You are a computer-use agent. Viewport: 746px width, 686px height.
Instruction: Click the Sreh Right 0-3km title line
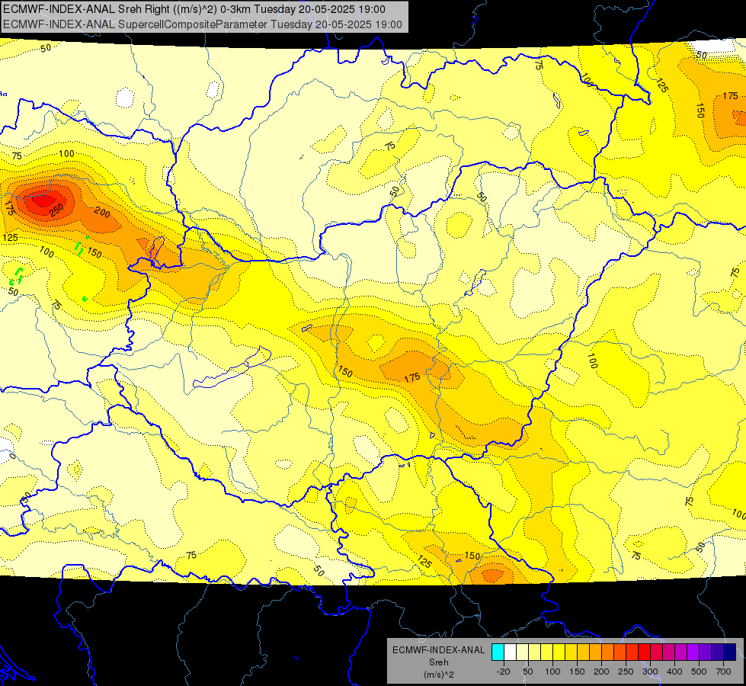pyautogui.click(x=194, y=9)
